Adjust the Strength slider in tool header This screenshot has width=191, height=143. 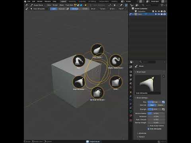(79, 9)
